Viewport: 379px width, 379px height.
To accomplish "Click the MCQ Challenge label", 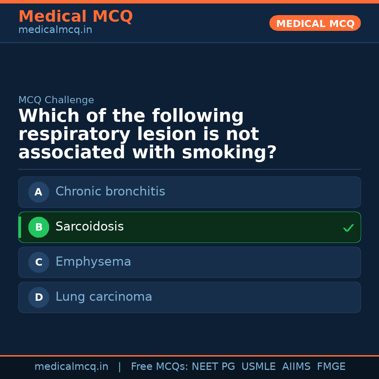I will click(x=56, y=100).
